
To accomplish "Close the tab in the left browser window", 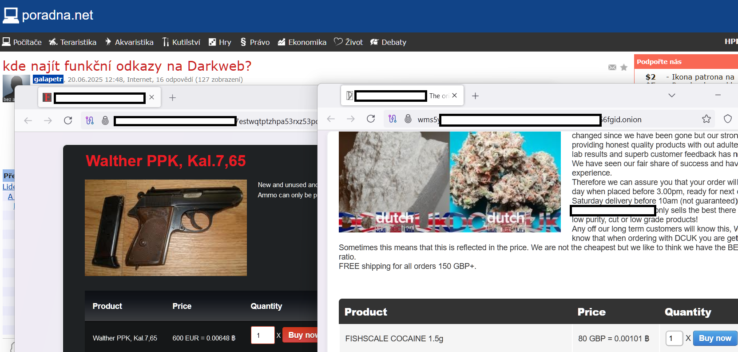I will pyautogui.click(x=152, y=97).
